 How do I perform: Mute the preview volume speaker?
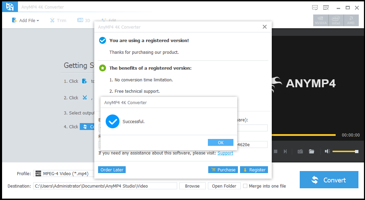click(x=327, y=151)
